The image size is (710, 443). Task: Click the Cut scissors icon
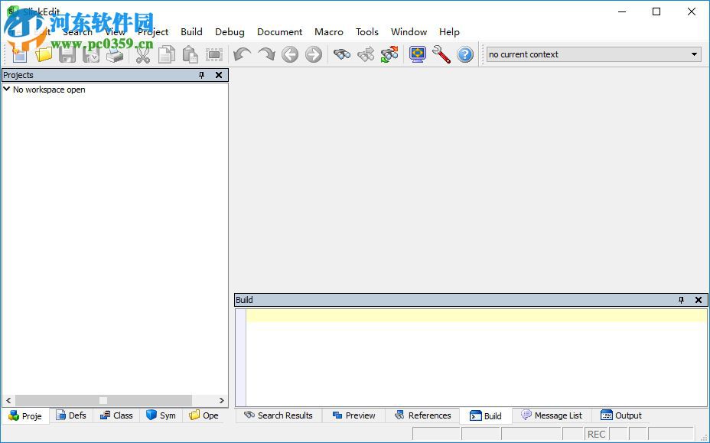coord(143,54)
